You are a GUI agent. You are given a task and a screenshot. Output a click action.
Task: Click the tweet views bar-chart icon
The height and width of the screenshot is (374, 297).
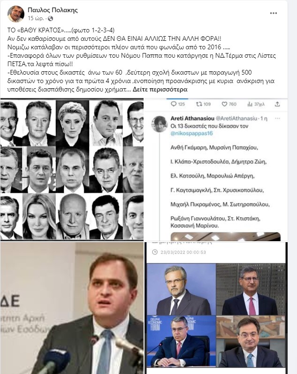pyautogui.click(x=250, y=104)
